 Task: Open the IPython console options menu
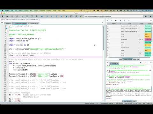tap(151, 63)
